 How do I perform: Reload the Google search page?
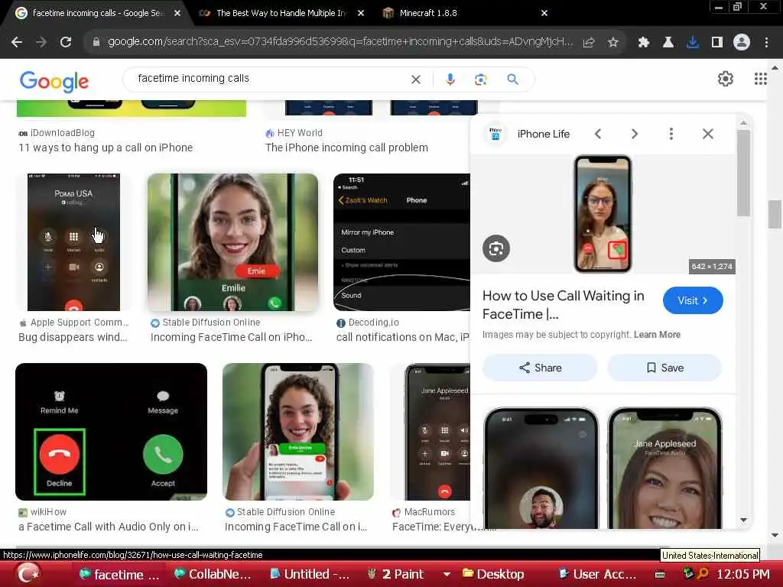pyautogui.click(x=66, y=43)
